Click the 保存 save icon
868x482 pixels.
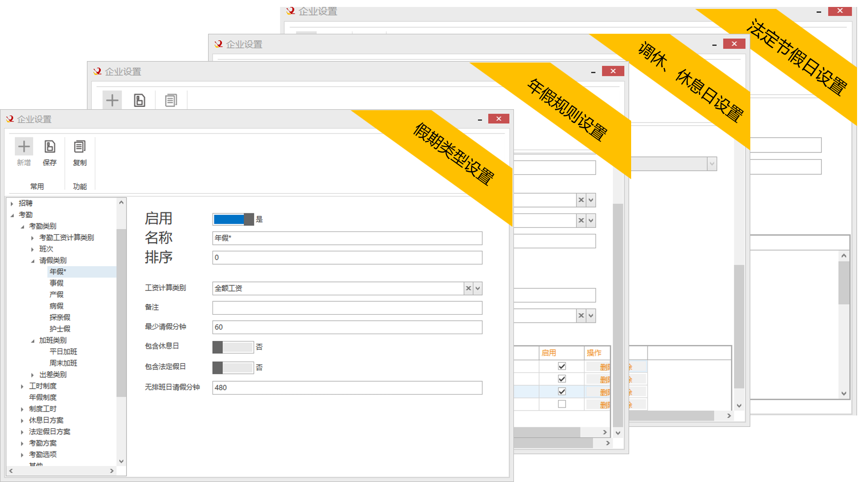pyautogui.click(x=50, y=147)
